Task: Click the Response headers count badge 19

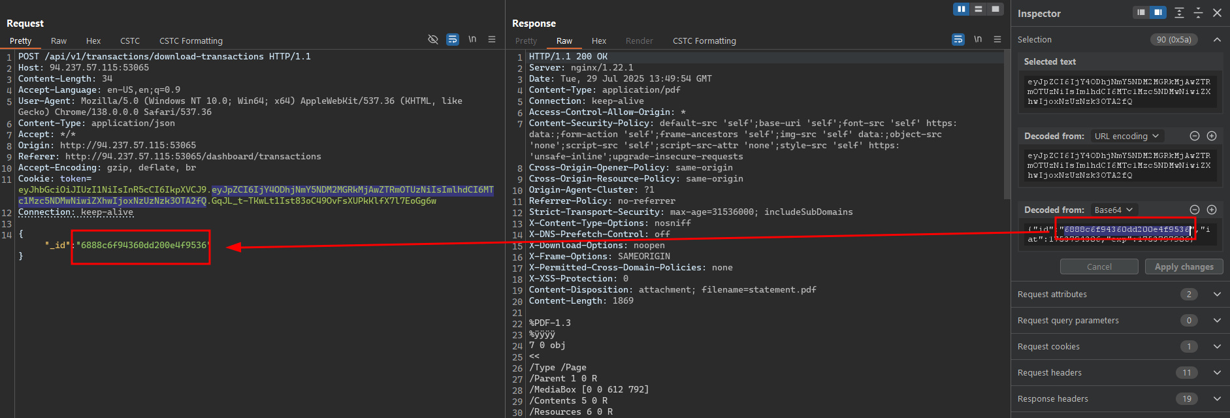Action: tap(1186, 399)
